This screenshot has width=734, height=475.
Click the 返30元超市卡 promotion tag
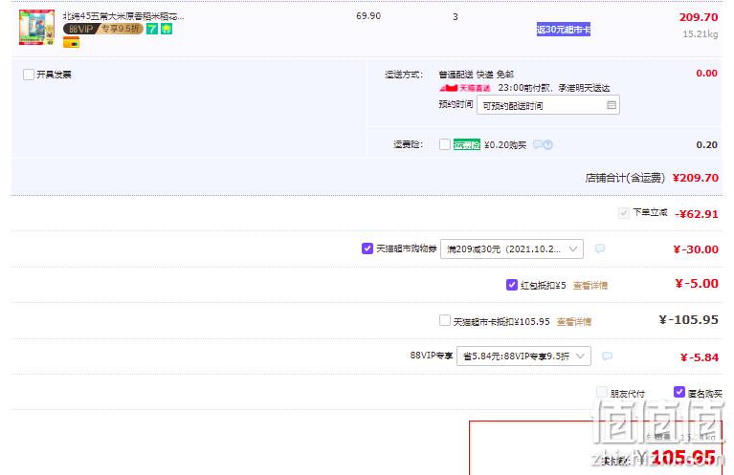(563, 30)
